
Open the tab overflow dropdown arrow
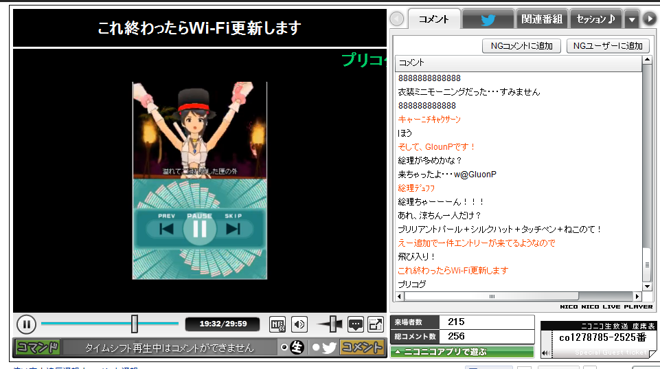pos(632,19)
